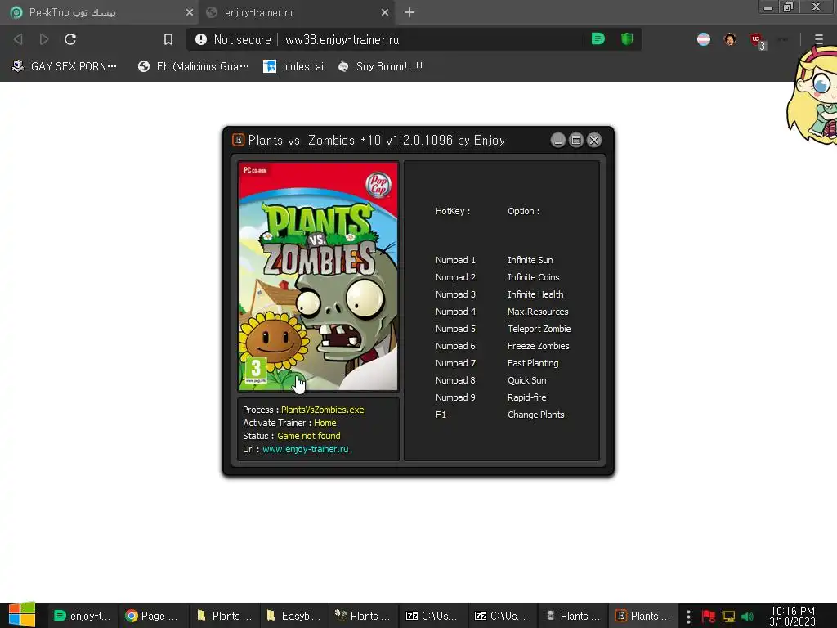The height and width of the screenshot is (628, 837).
Task: Open the Easybi... folder taskbar item
Action: point(293,616)
